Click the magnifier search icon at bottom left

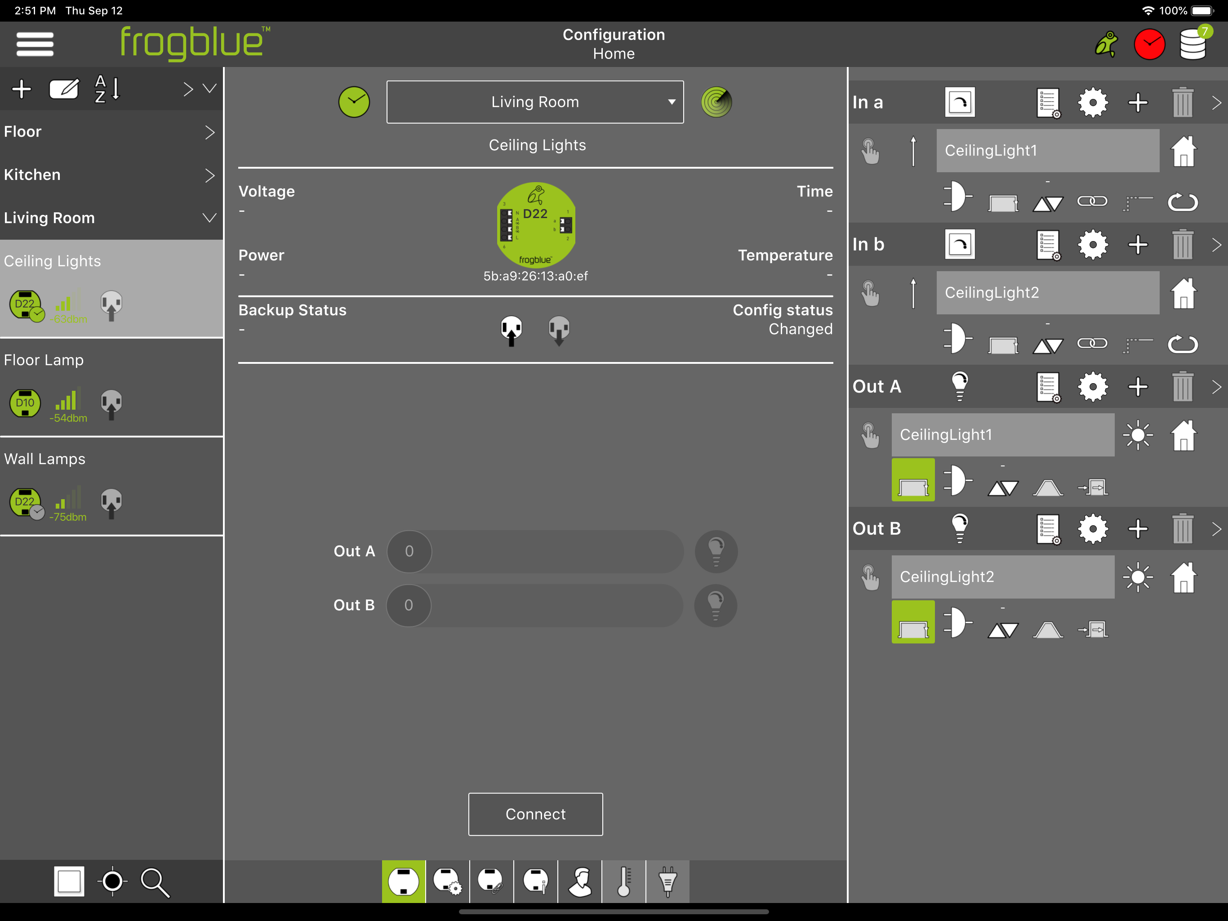[155, 882]
